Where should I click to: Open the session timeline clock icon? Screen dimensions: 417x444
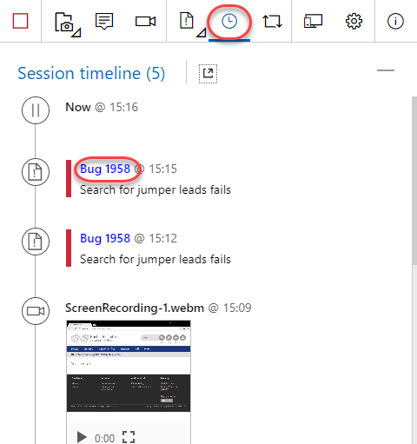[229, 22]
